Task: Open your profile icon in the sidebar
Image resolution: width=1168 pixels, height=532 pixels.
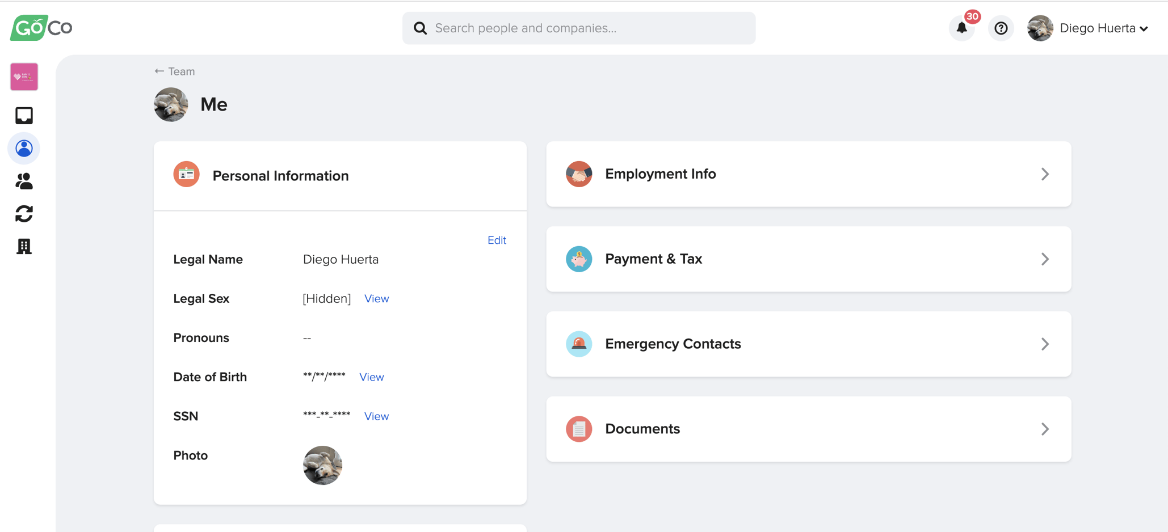Action: 24,148
